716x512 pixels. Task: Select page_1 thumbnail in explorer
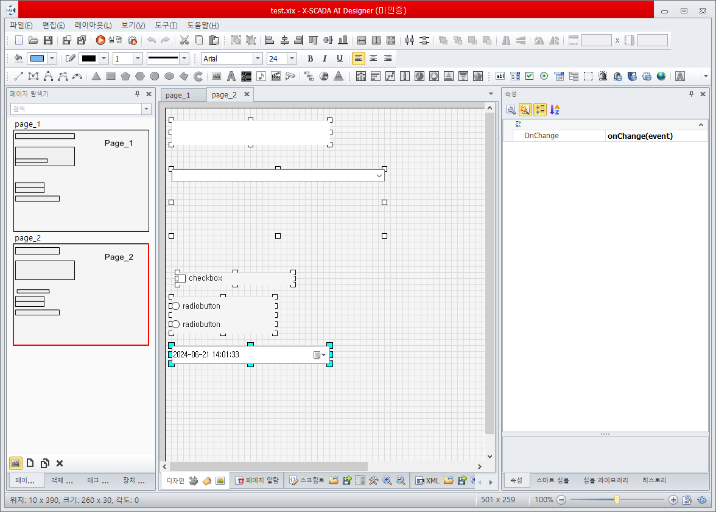coord(82,181)
